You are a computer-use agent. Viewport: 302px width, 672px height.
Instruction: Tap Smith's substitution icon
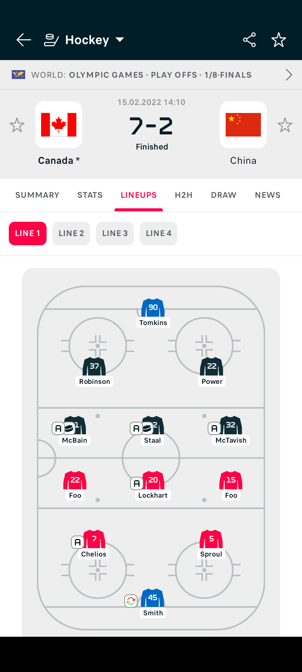click(131, 601)
